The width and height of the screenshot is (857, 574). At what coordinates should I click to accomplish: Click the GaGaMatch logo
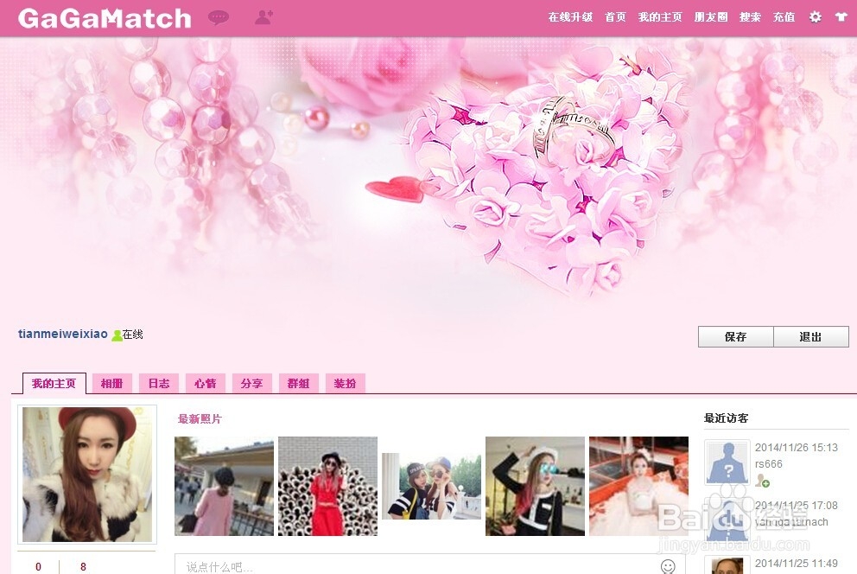tap(105, 18)
